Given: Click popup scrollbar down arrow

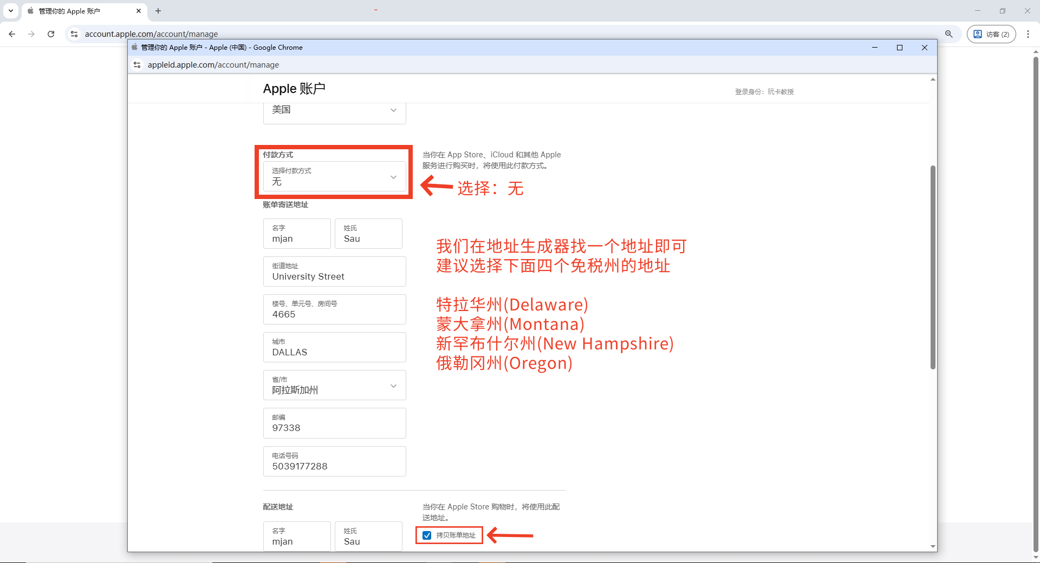Looking at the screenshot, I should point(933,546).
